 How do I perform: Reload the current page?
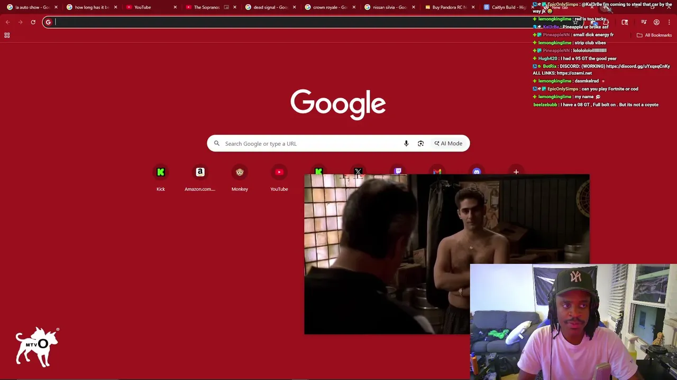[x=33, y=22]
